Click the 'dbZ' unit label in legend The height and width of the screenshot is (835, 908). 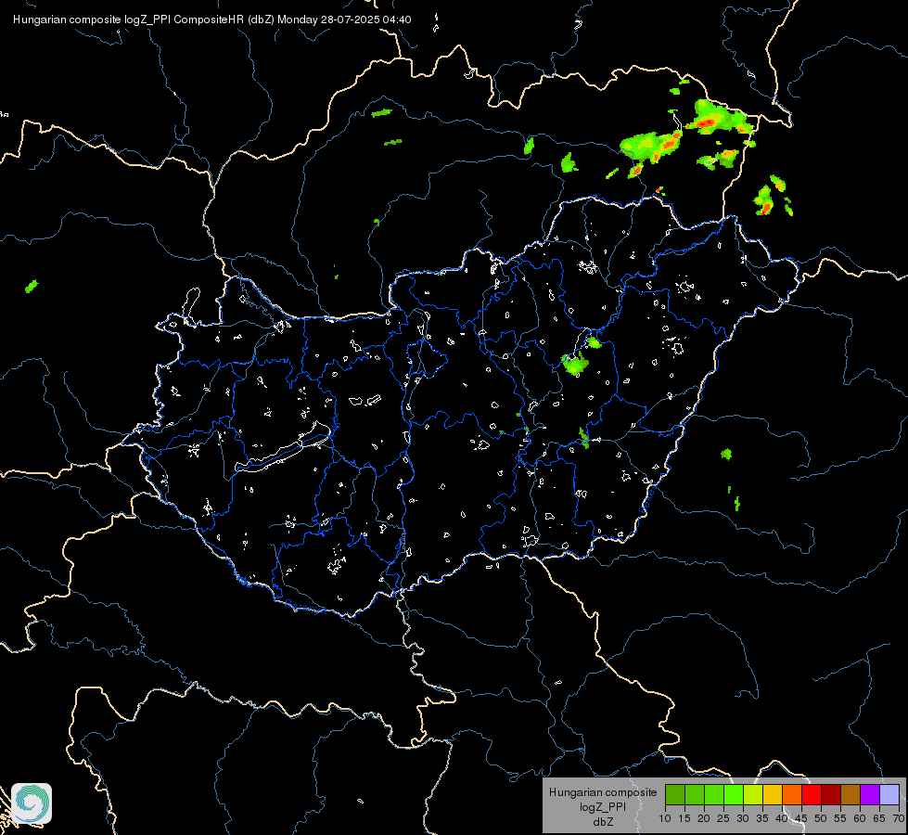point(603,822)
